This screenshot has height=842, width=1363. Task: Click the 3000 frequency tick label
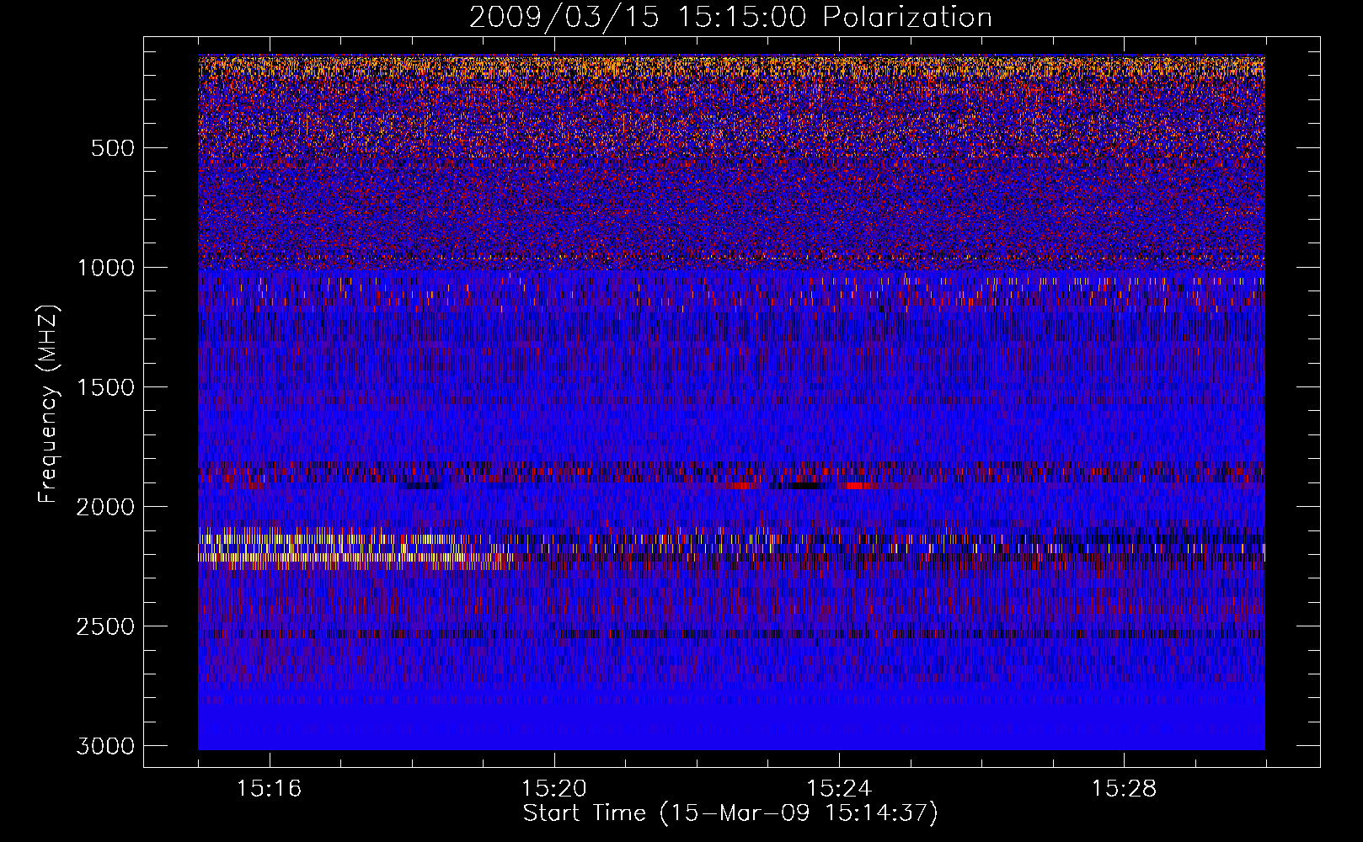(x=105, y=746)
